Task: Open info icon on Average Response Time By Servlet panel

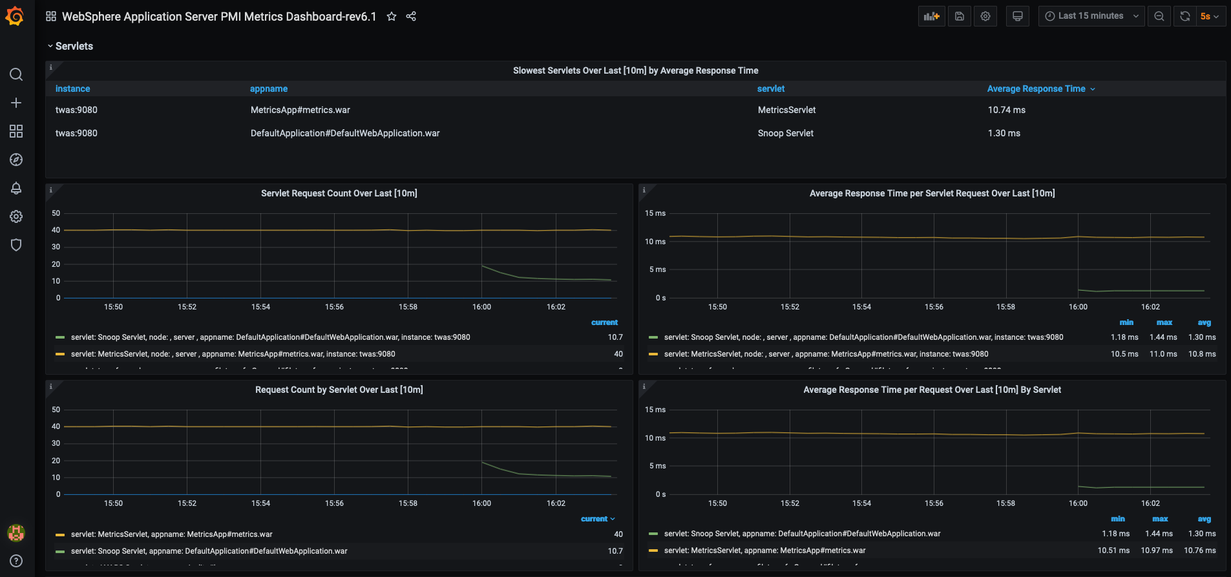Action: tap(644, 386)
